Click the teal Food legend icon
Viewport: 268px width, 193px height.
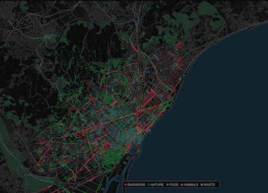tap(167, 185)
